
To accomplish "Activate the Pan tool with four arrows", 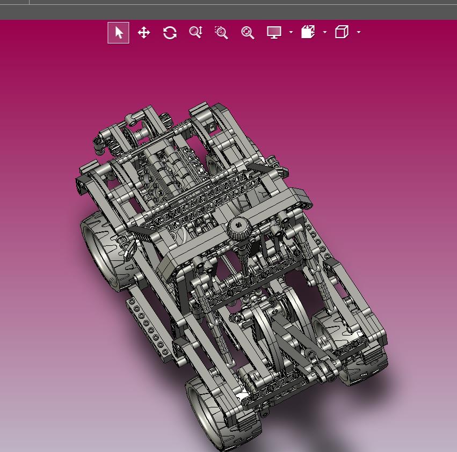I will point(144,33).
